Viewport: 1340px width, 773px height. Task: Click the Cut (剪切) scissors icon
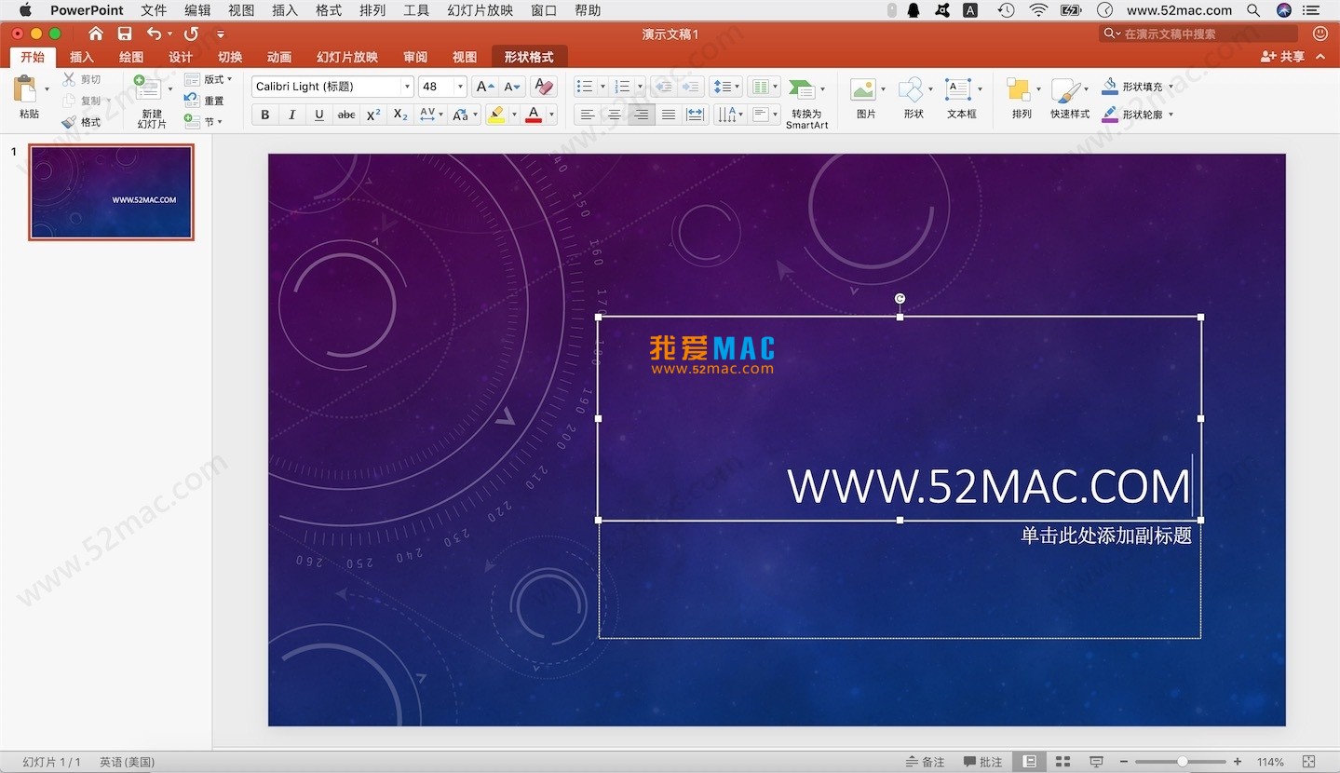(69, 79)
